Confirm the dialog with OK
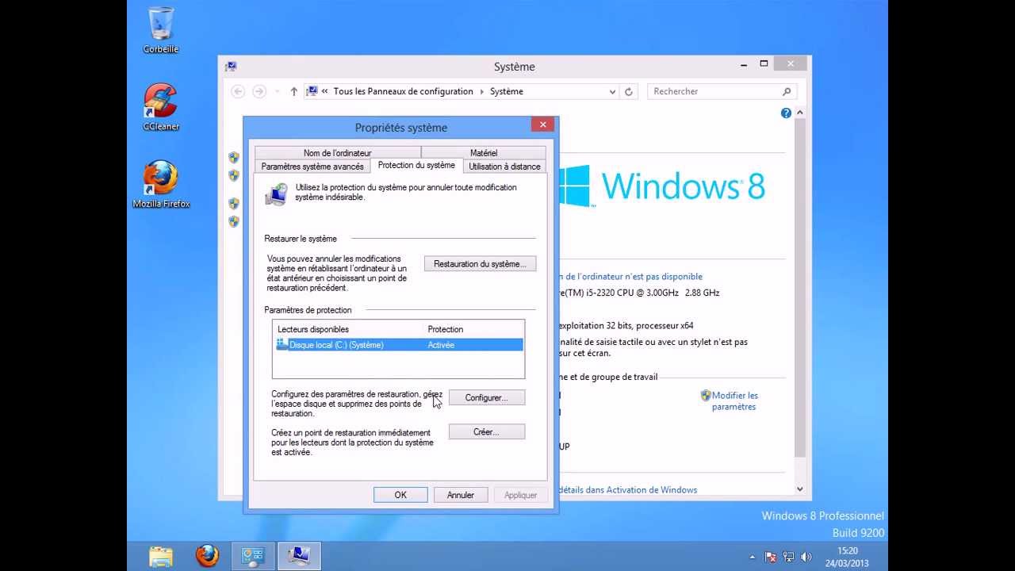The height and width of the screenshot is (571, 1015). click(400, 495)
